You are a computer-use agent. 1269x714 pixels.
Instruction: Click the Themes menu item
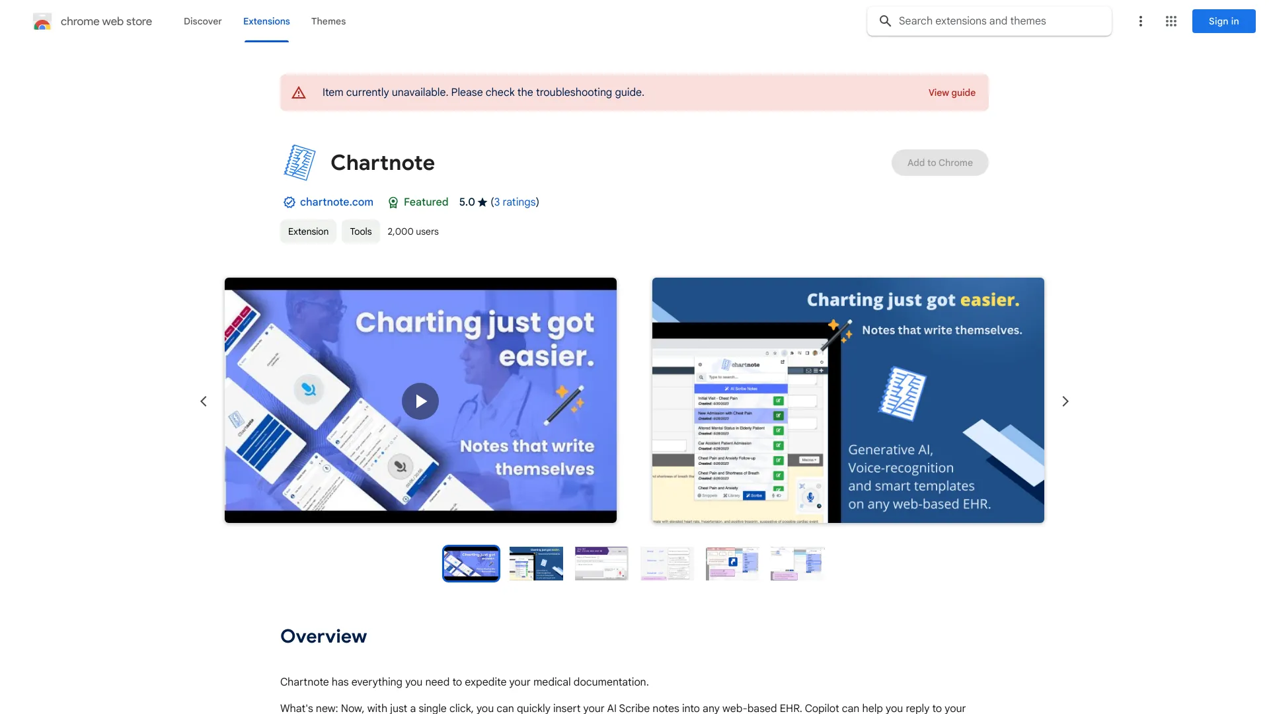click(x=328, y=21)
